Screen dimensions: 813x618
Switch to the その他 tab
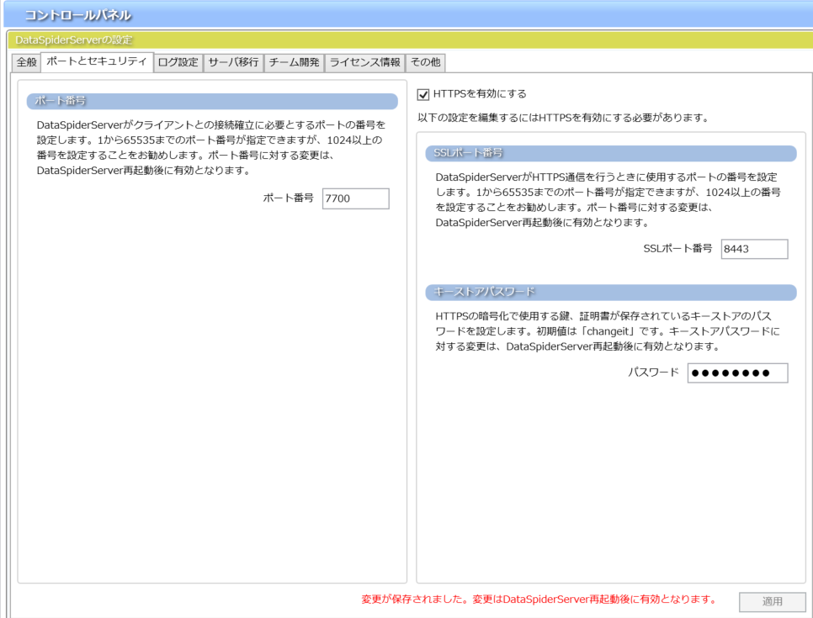(x=425, y=63)
